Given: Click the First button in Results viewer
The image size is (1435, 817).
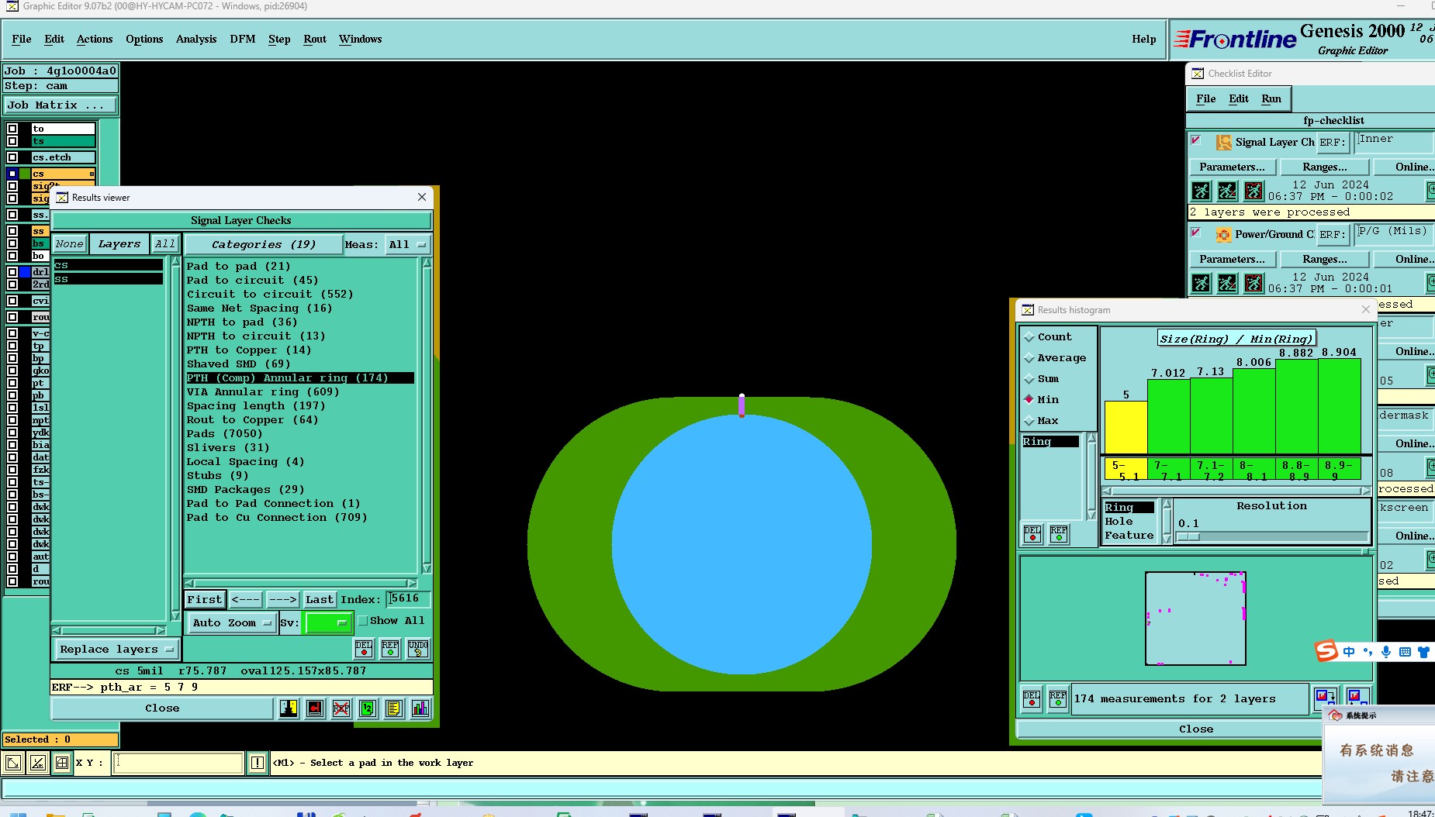Looking at the screenshot, I should [205, 600].
